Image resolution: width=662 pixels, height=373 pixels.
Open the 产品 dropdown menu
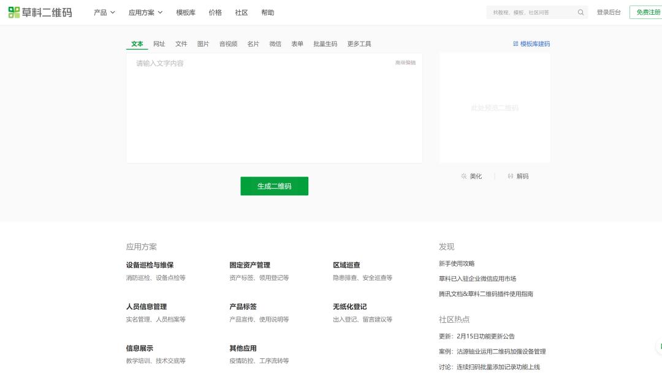101,12
